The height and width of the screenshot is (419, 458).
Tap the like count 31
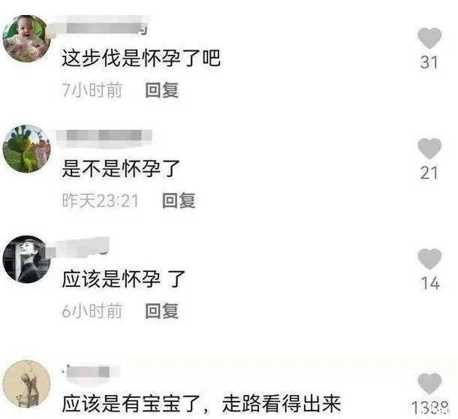coord(429,62)
